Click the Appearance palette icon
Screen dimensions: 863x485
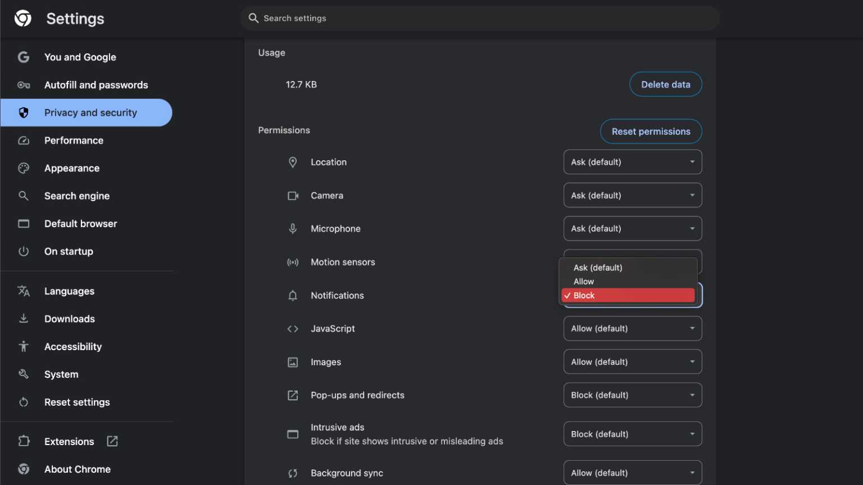(x=24, y=168)
